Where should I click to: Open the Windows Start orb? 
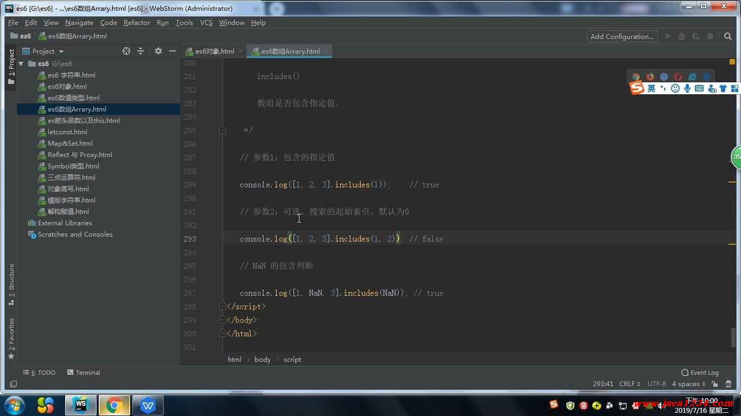[x=14, y=405]
